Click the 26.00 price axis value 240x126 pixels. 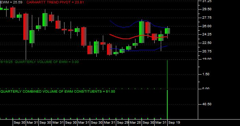tap(207, 26)
